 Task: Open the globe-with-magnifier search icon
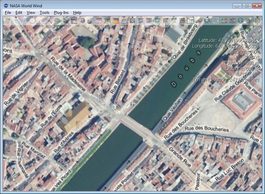click(207, 21)
